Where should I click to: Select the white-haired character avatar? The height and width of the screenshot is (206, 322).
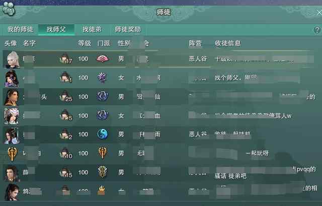coord(12,60)
